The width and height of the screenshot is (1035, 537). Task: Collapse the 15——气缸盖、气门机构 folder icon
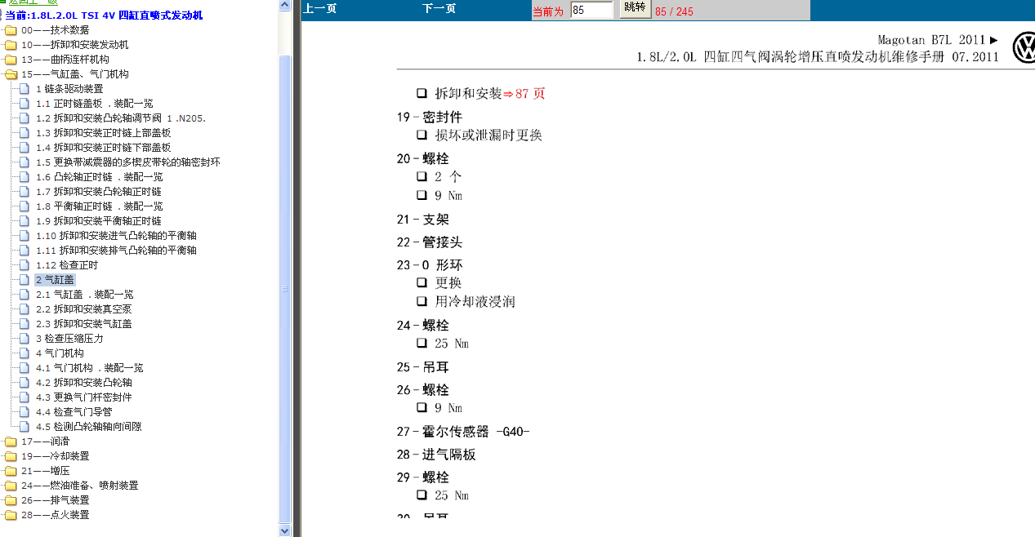coord(10,74)
